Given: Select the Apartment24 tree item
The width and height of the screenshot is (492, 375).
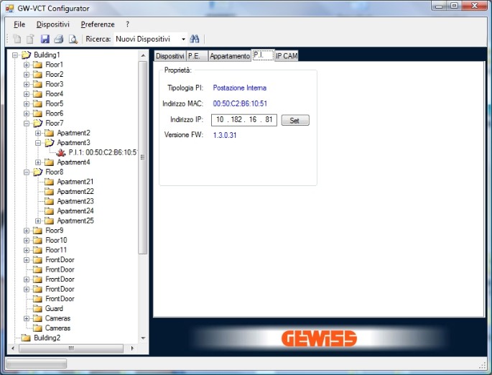Looking at the screenshot, I should click(x=75, y=211).
